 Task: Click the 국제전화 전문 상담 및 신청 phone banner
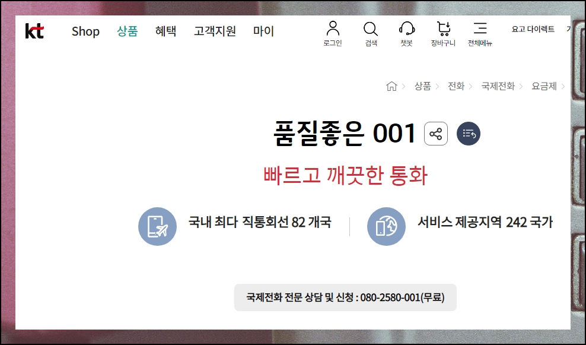tap(345, 297)
